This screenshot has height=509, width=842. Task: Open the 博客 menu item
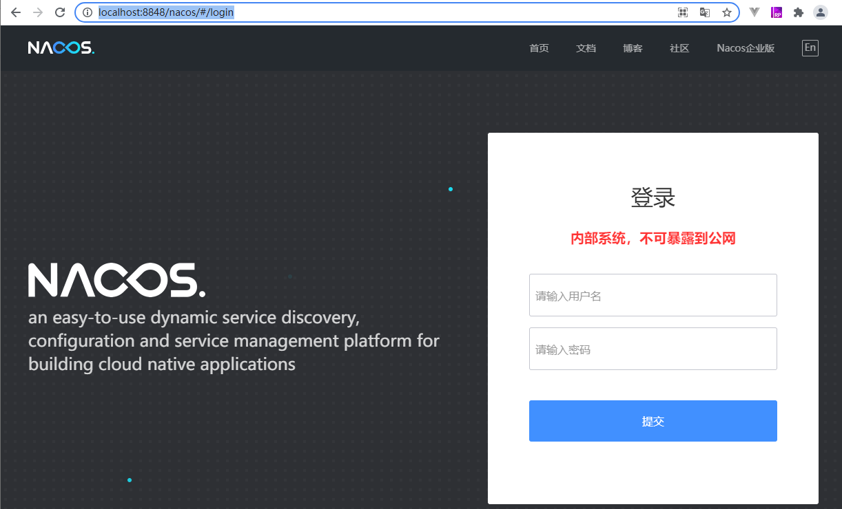pos(633,48)
